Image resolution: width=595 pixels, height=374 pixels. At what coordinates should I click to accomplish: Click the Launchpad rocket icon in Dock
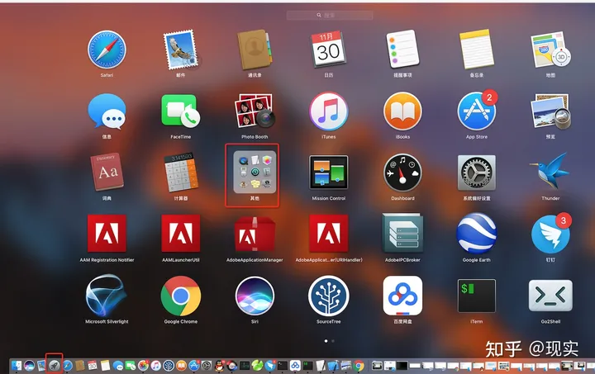coord(54,365)
